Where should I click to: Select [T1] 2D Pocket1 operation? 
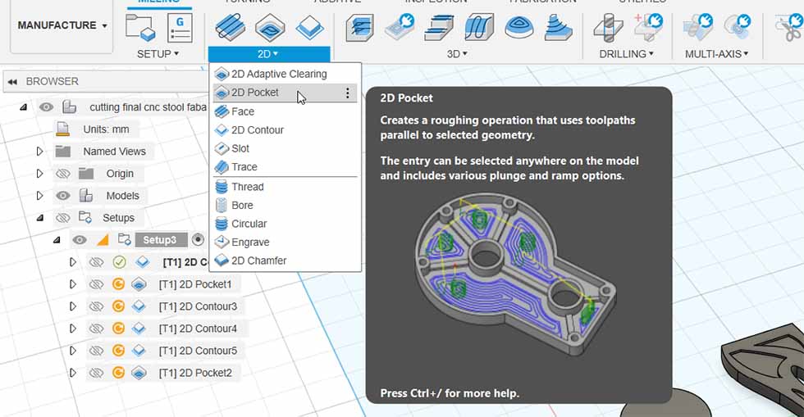(195, 284)
